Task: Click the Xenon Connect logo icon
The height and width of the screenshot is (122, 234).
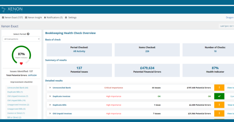Action: 4,9
